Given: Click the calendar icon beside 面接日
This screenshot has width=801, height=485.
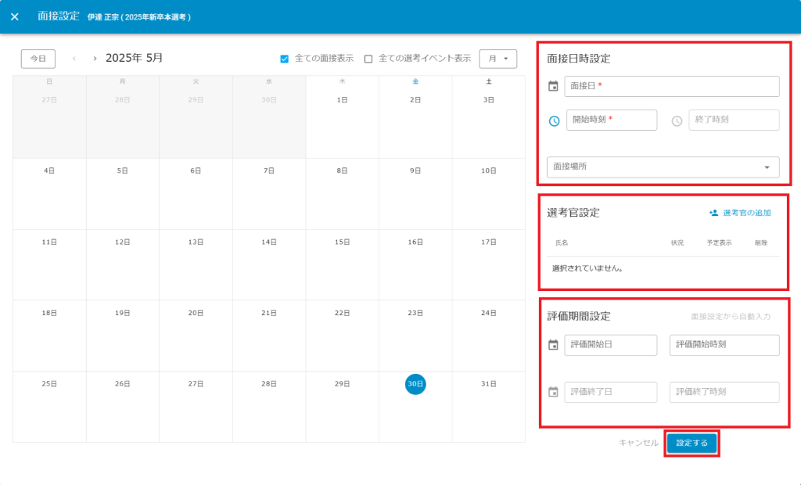Looking at the screenshot, I should point(553,86).
